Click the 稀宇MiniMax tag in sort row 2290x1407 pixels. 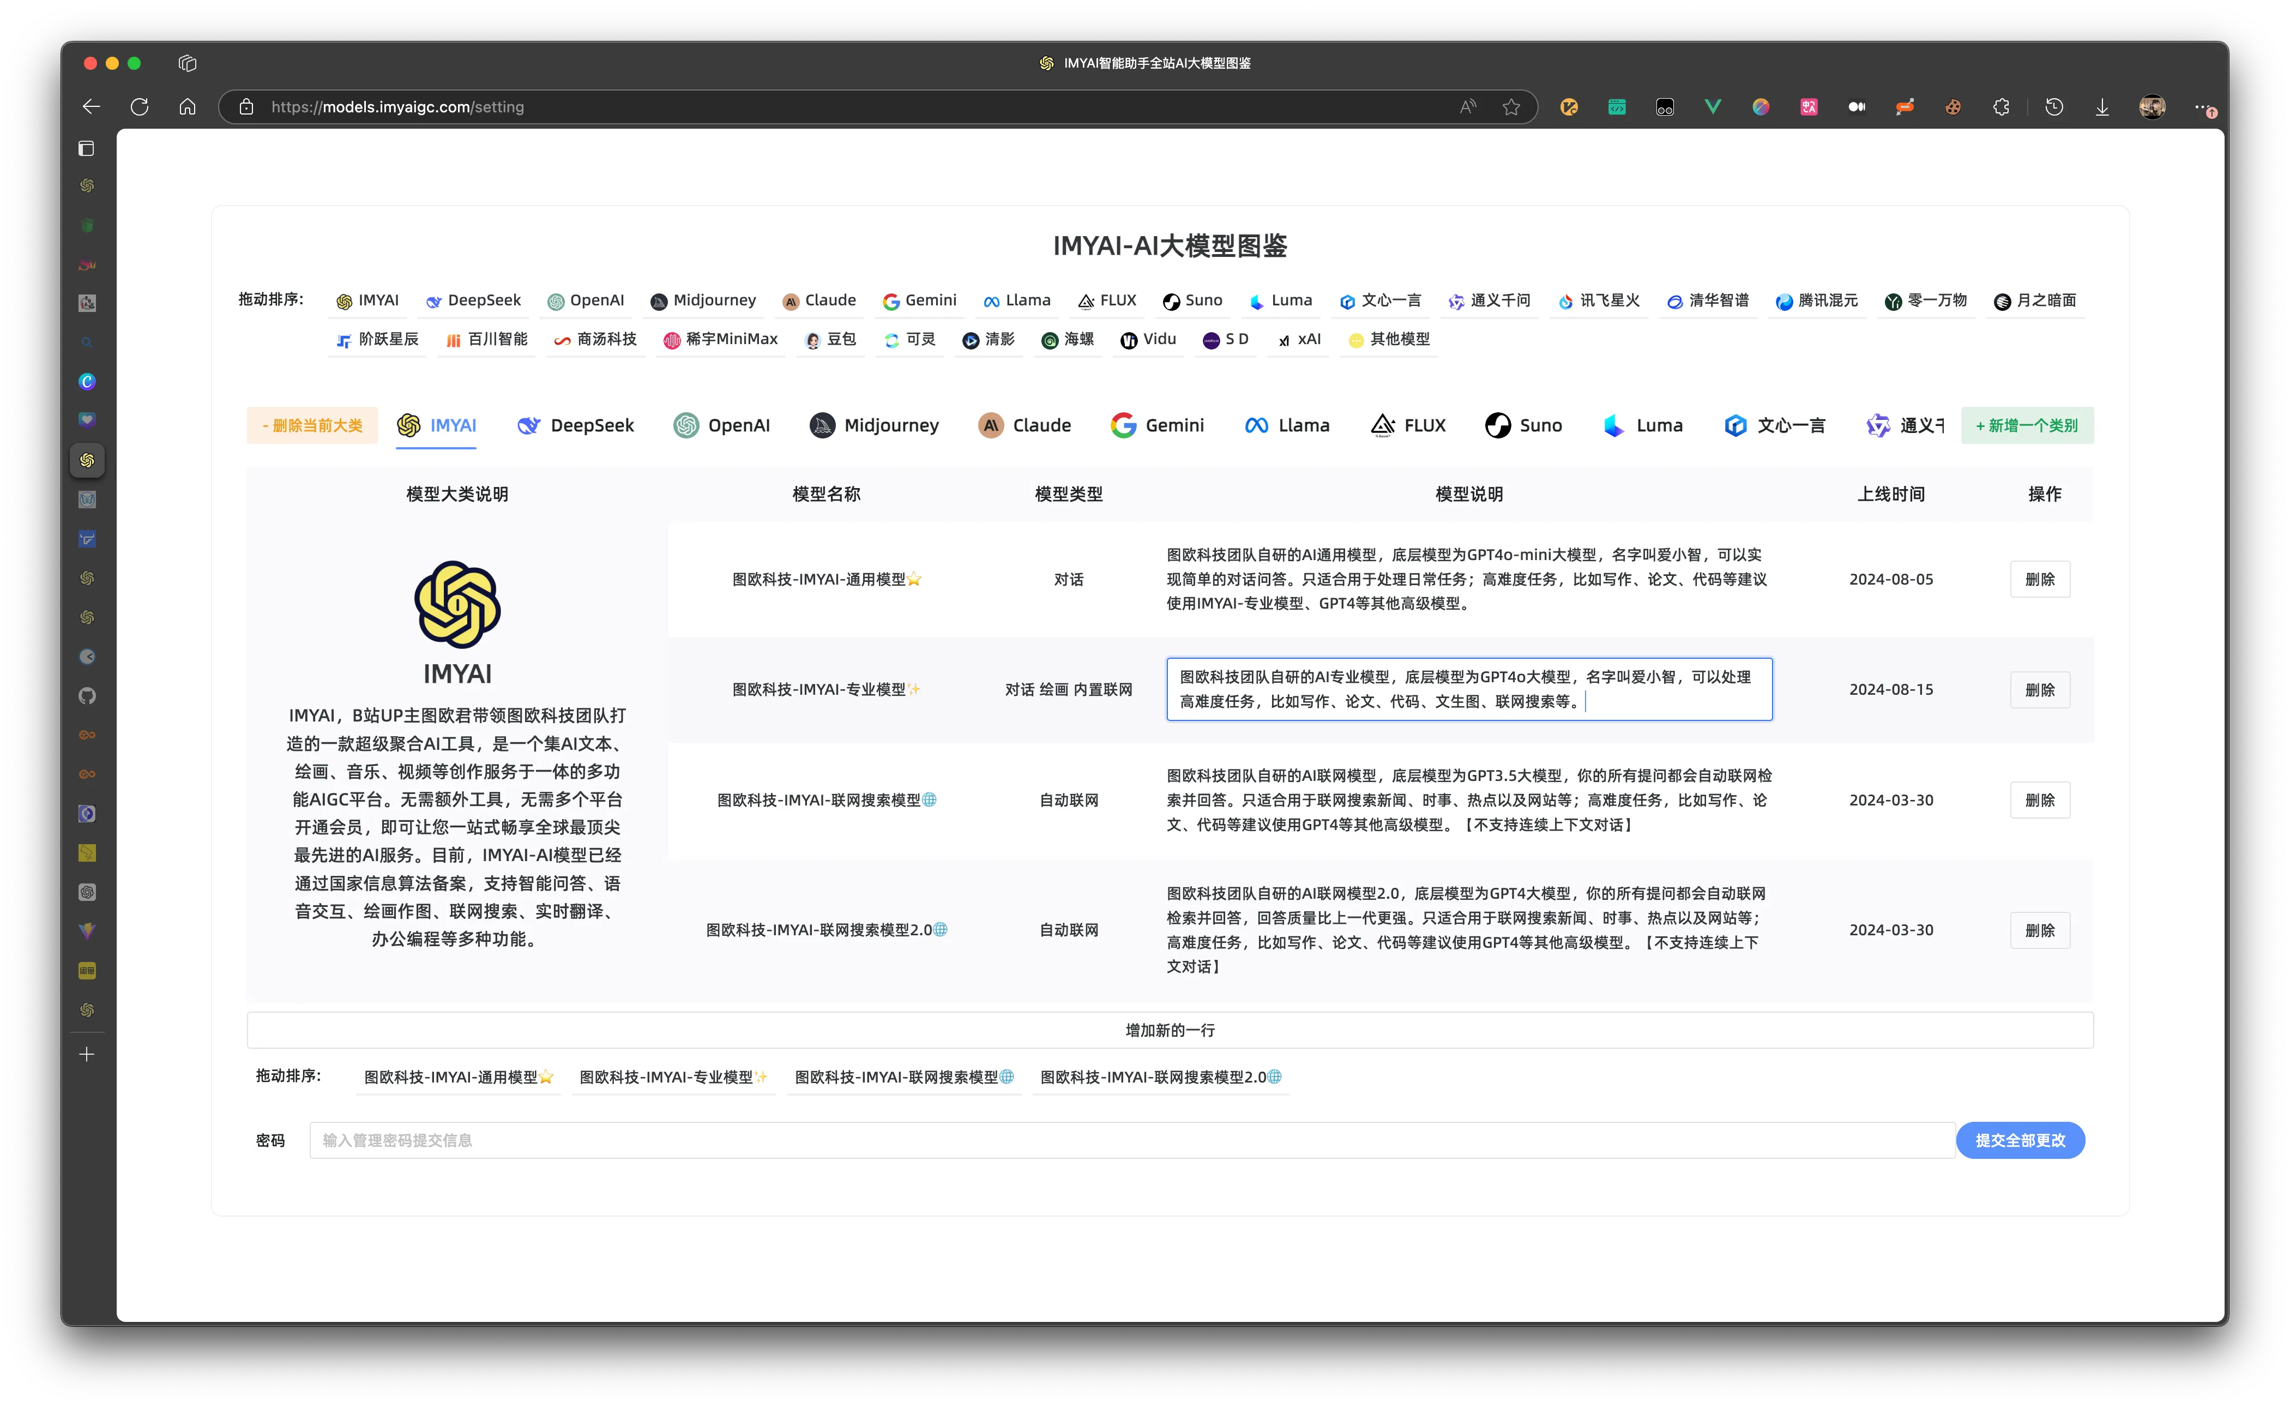point(720,340)
